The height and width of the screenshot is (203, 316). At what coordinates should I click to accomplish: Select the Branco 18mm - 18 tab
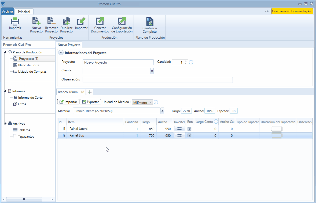(x=71, y=92)
